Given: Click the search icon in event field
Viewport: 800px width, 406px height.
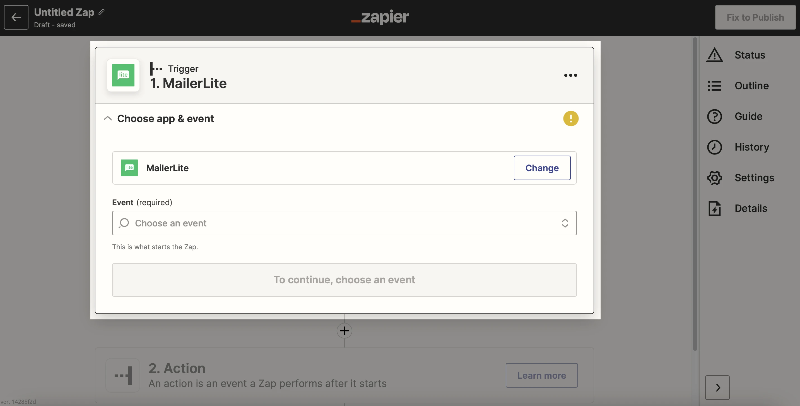Looking at the screenshot, I should pyautogui.click(x=124, y=223).
